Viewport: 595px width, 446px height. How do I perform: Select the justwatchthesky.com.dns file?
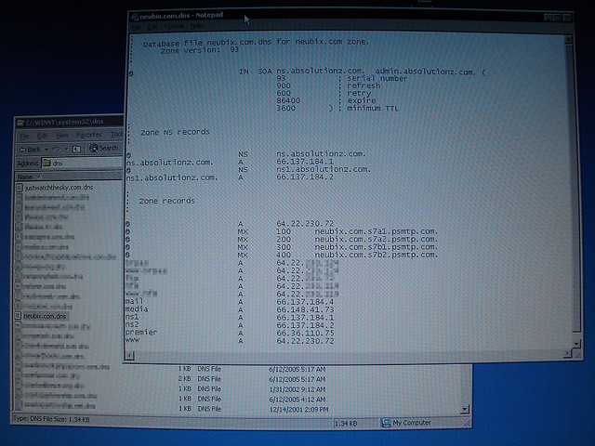click(x=59, y=188)
